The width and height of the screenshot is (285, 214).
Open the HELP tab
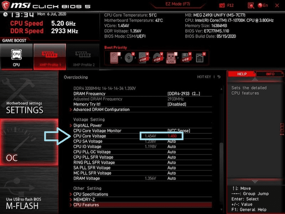pyautogui.click(x=242, y=74)
